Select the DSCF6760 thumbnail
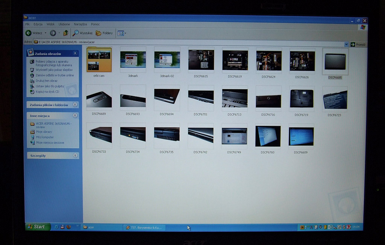The image size is (385, 245). [x=268, y=136]
